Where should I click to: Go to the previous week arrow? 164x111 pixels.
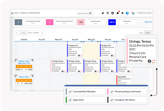pyautogui.click(x=17, y=33)
